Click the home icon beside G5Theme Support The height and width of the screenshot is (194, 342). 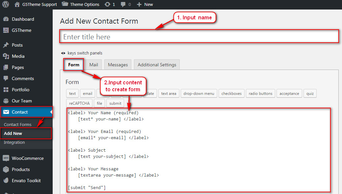17,4
